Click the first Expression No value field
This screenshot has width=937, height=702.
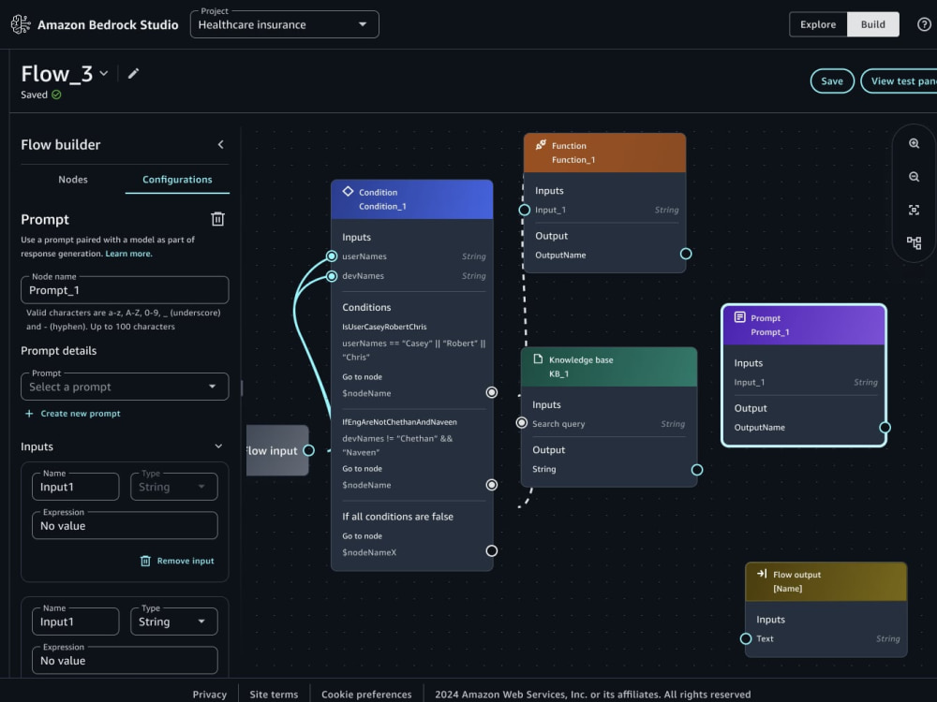click(x=125, y=526)
